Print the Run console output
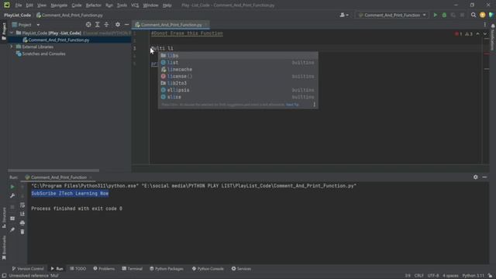The width and height of the screenshot is (496, 279). (22, 223)
